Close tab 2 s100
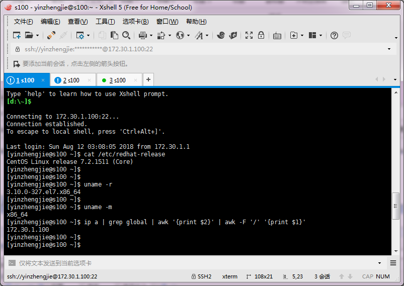 89,80
